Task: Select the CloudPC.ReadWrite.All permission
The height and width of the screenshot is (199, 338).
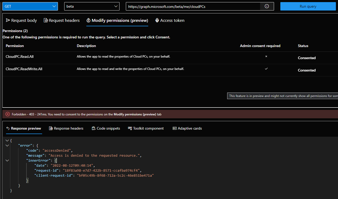Action: coord(24,69)
